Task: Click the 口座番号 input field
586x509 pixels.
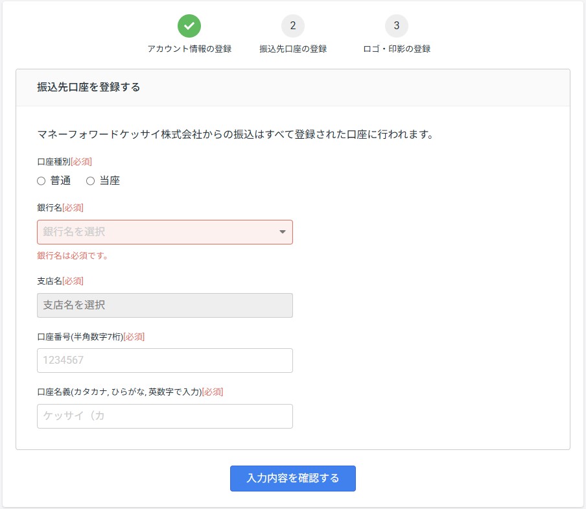Action: [x=165, y=361]
